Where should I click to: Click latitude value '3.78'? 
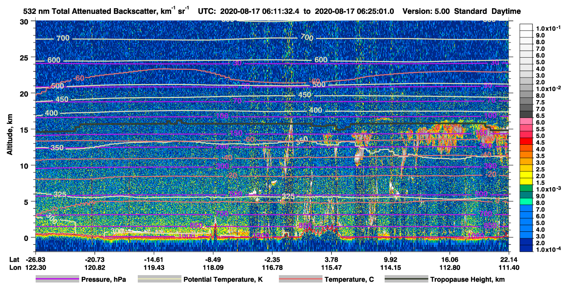(332, 259)
